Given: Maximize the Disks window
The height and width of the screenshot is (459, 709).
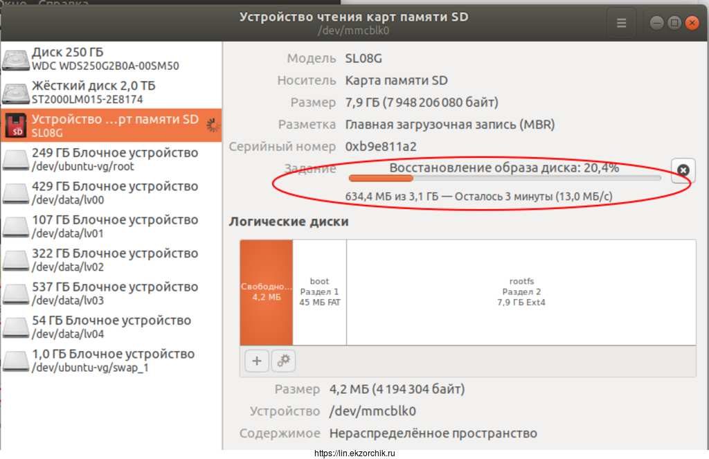Looking at the screenshot, I should (674, 23).
